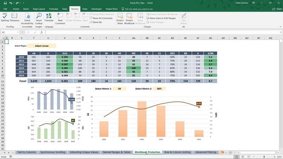
Task: Select row header 12
Action: pos(3,81)
